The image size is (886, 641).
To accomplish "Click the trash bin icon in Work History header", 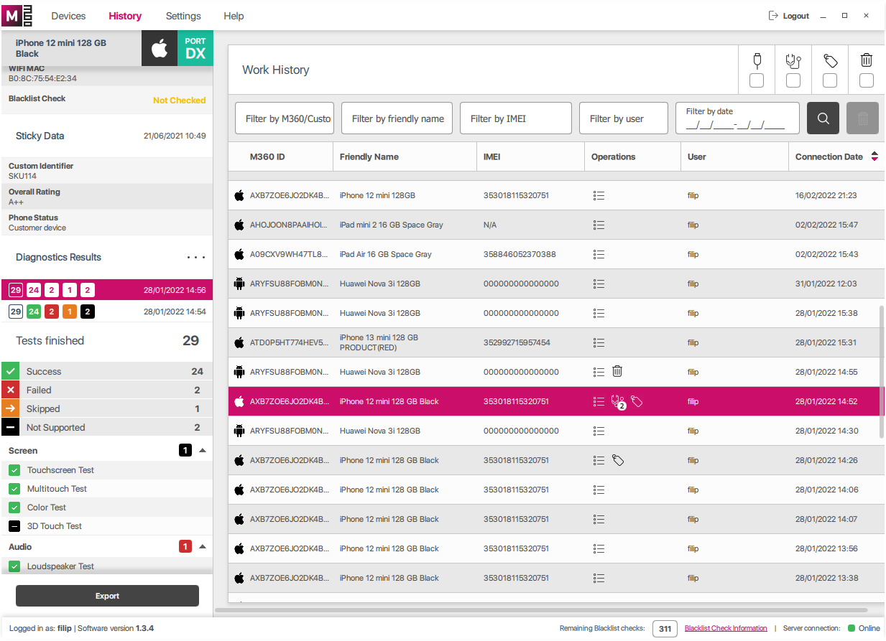I will point(867,60).
